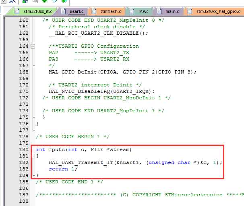Click the file icon on stm32f0xx_it.c tab

pos(17,11)
